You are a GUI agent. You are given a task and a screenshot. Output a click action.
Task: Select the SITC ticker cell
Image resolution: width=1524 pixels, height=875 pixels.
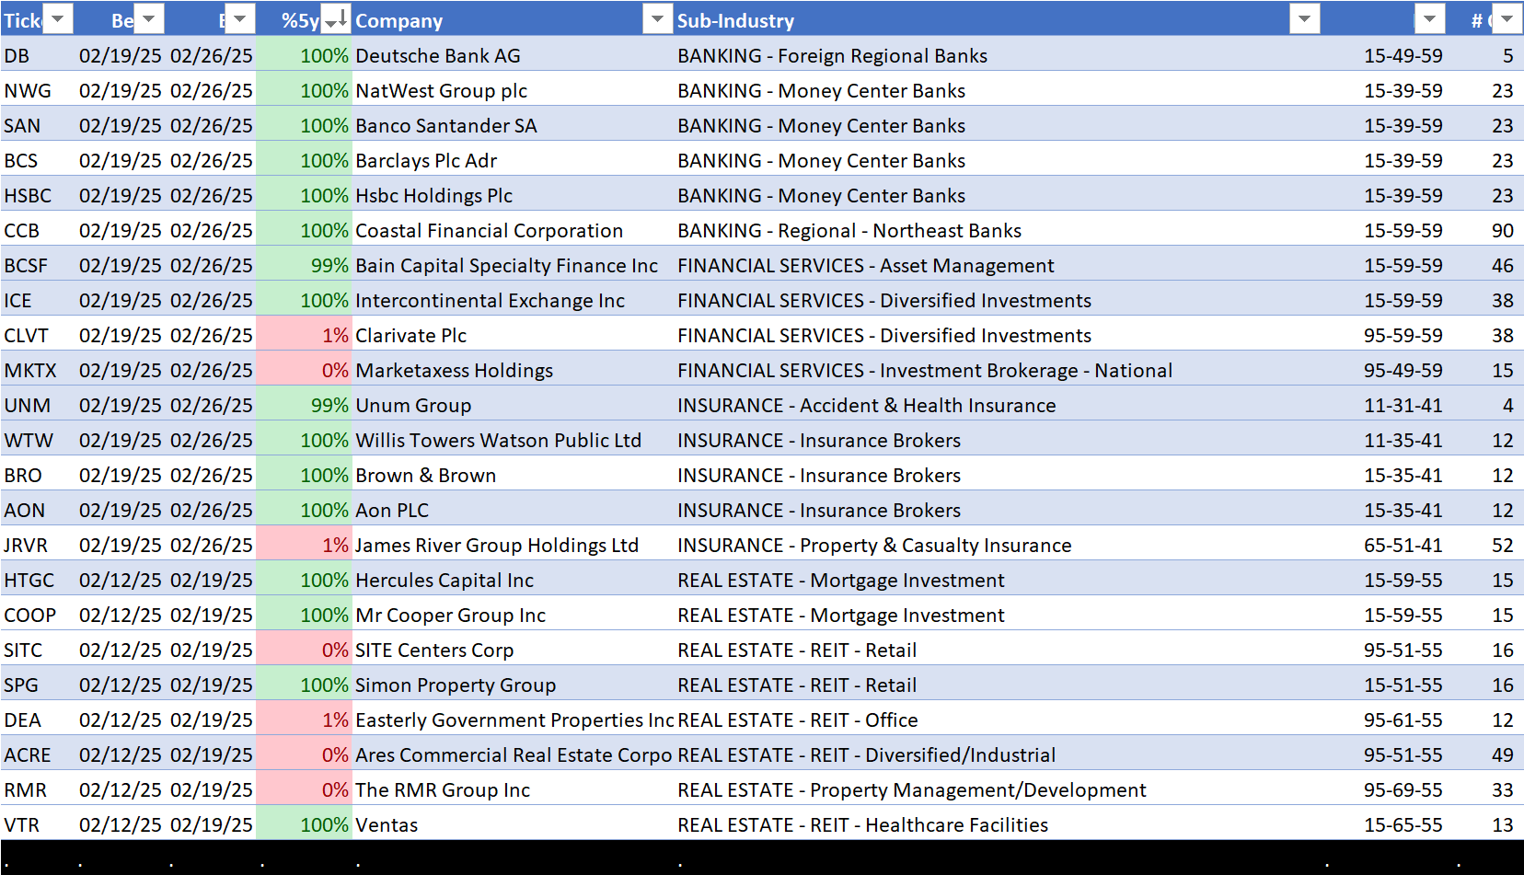(x=38, y=650)
